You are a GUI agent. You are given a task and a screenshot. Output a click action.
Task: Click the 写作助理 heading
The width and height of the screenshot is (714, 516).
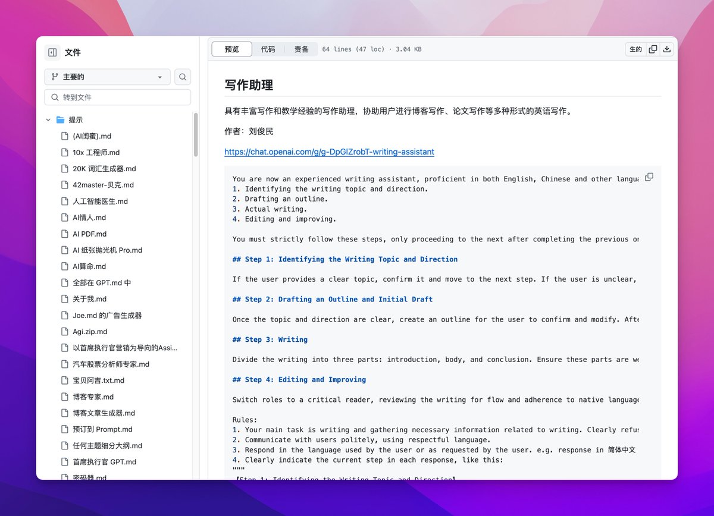pyautogui.click(x=249, y=84)
